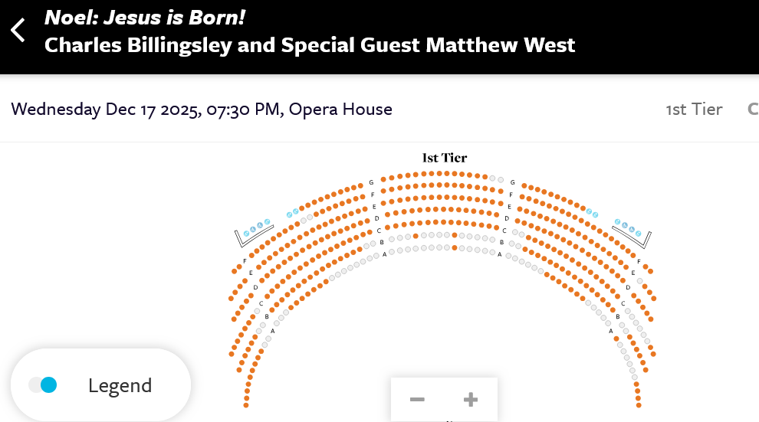This screenshot has width=759, height=422.
Task: Click the Charles Billingsley event title
Action: (x=310, y=44)
